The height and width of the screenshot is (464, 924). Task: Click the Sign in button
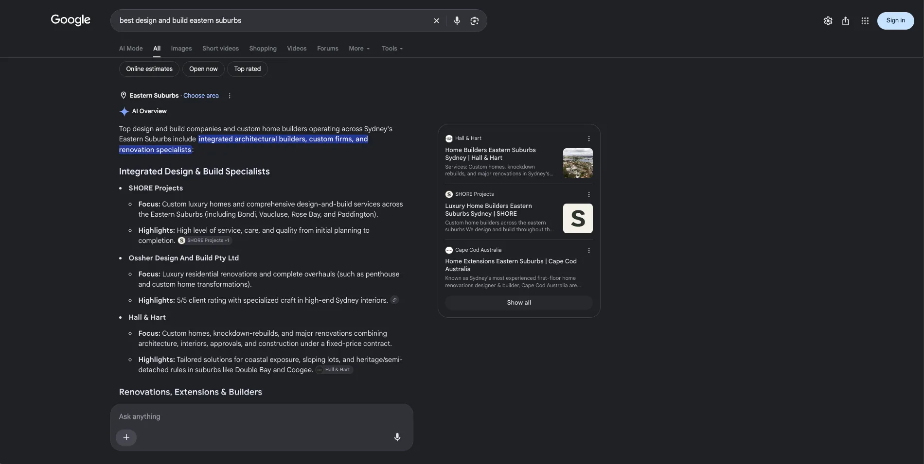coord(896,21)
